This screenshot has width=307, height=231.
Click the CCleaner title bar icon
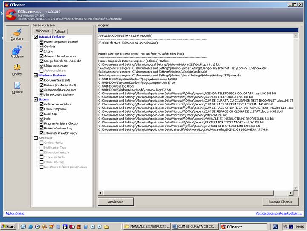tap(4, 4)
